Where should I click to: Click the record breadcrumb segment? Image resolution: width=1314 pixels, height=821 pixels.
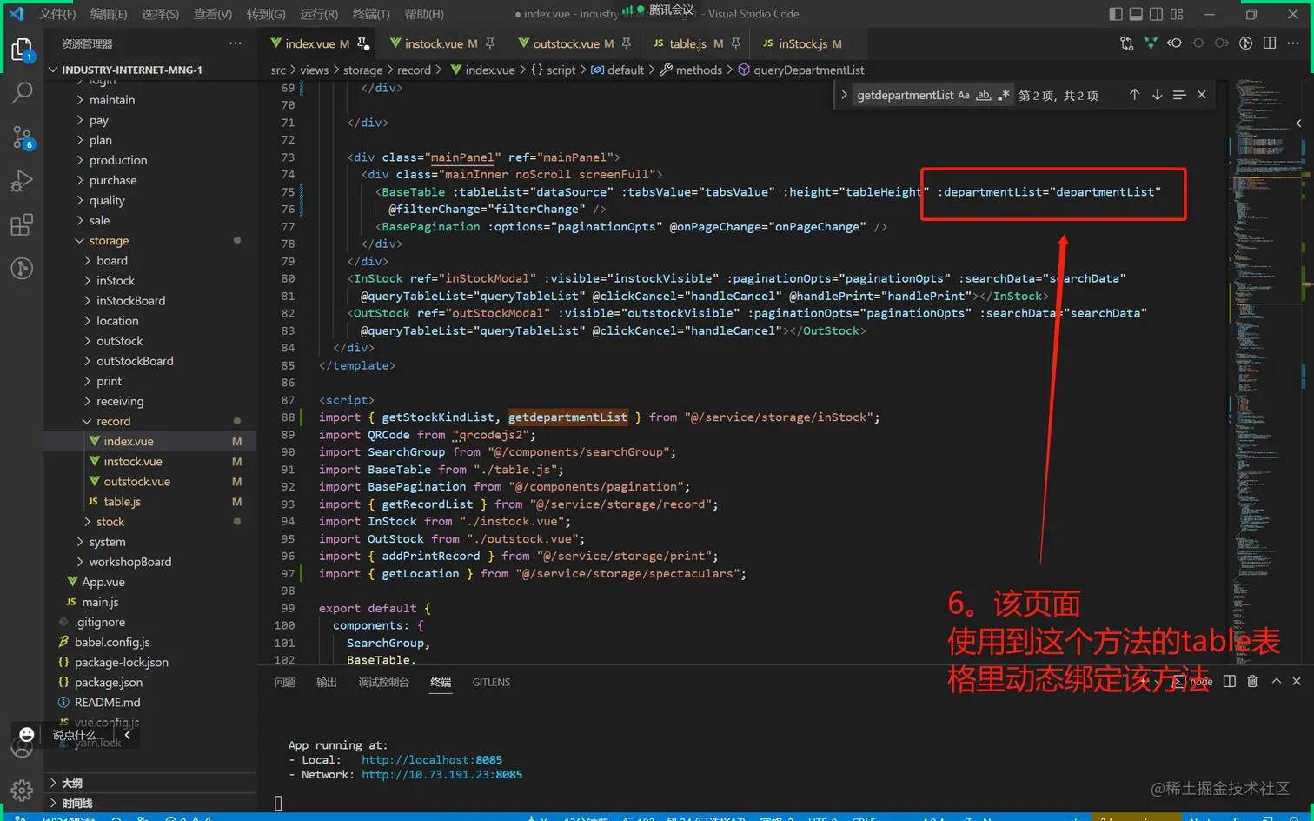click(x=414, y=70)
